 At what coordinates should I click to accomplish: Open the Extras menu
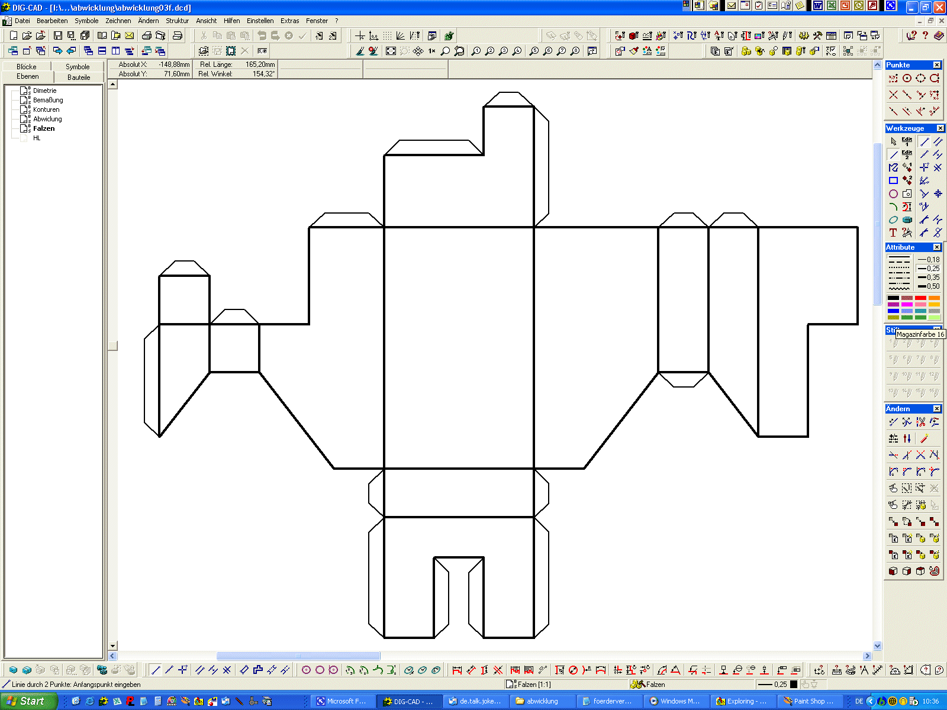290,21
